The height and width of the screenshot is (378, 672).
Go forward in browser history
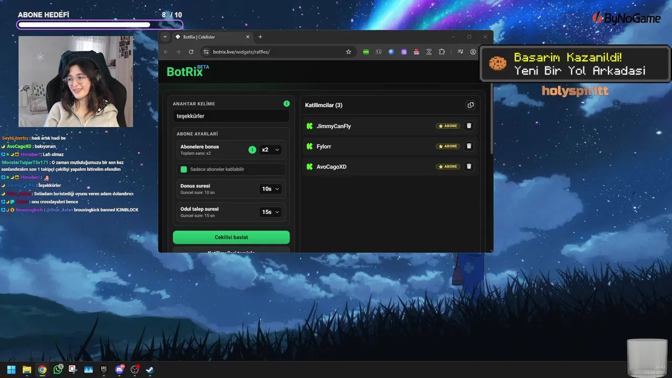coord(178,51)
